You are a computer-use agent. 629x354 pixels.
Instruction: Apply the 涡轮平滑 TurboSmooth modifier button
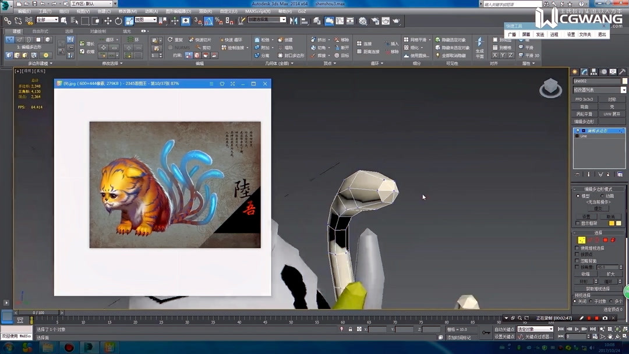point(585,114)
